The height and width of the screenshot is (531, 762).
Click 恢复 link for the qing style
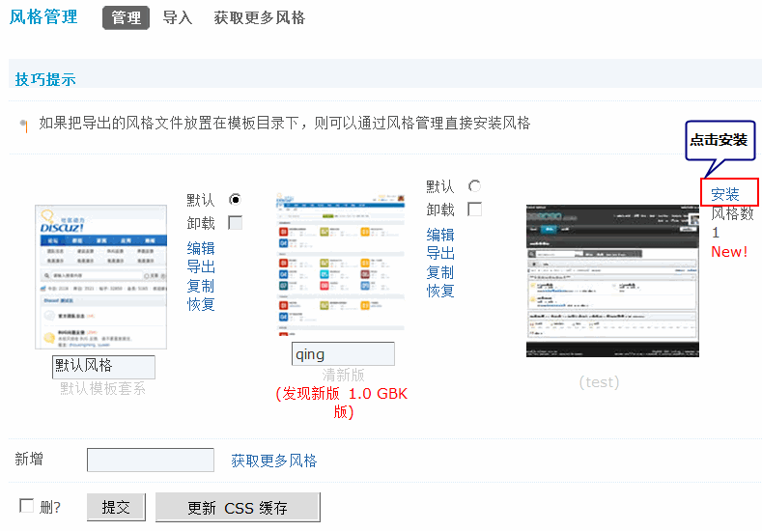pyautogui.click(x=440, y=291)
